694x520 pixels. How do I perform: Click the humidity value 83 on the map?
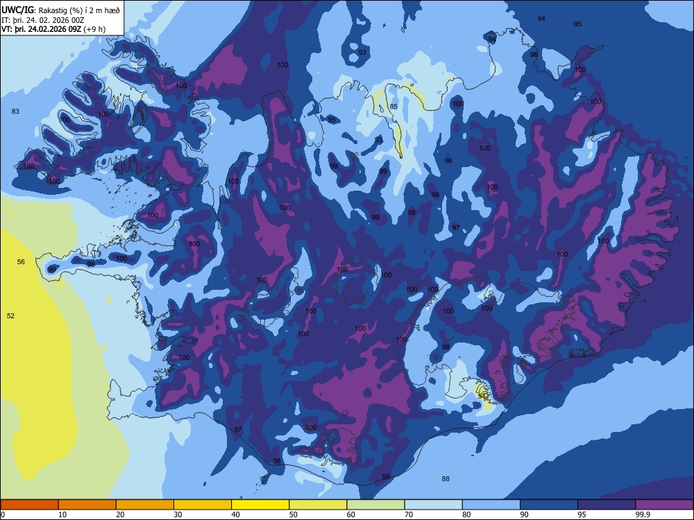click(15, 112)
